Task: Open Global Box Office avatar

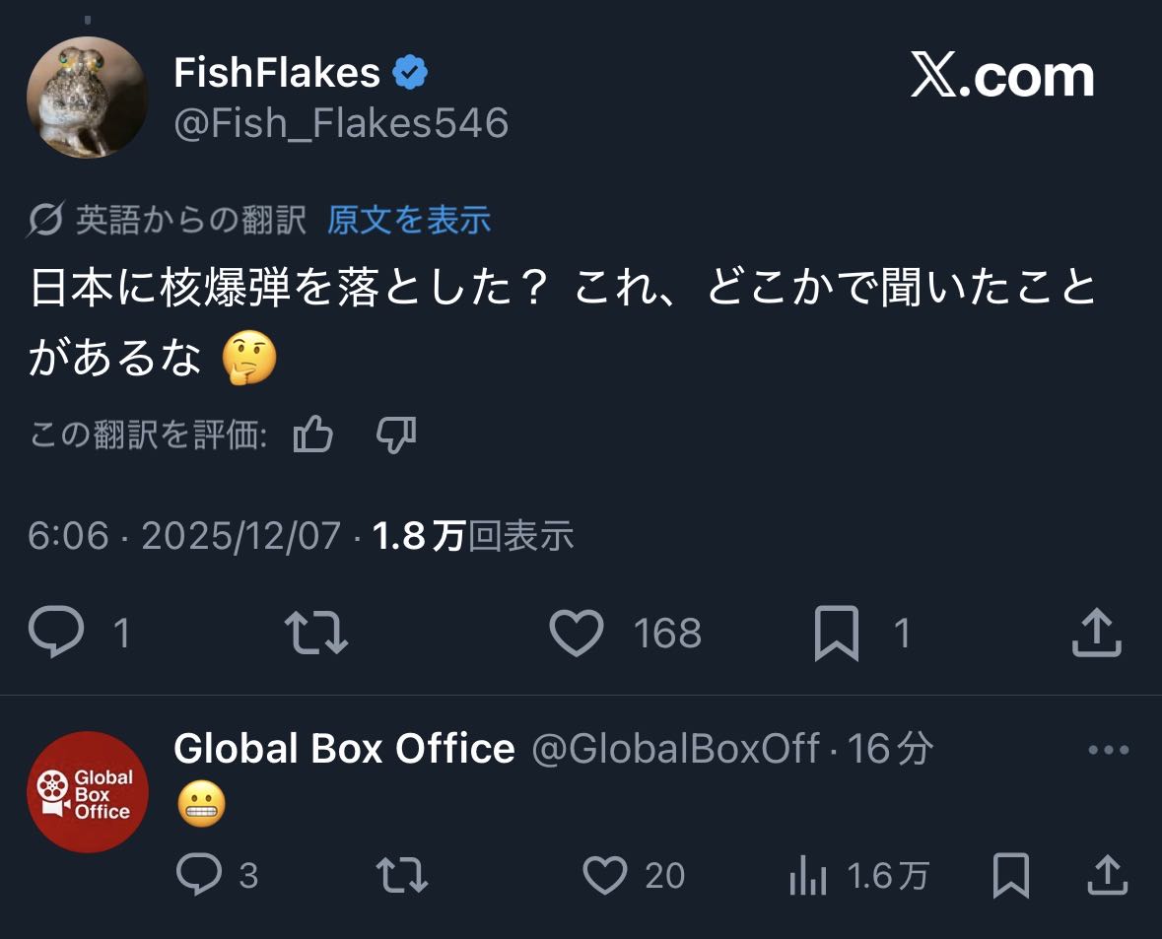Action: [87, 791]
